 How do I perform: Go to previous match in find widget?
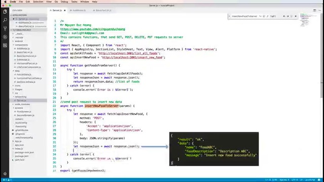pos(284,16)
